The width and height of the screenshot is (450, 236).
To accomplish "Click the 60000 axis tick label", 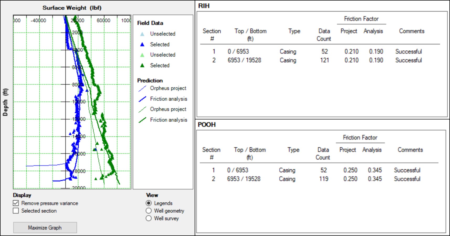I will tap(103, 20).
